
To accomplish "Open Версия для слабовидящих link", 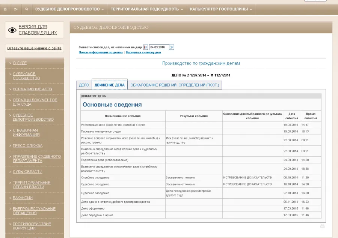I will [x=38, y=30].
